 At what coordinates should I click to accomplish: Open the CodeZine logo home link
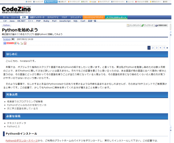16,10
